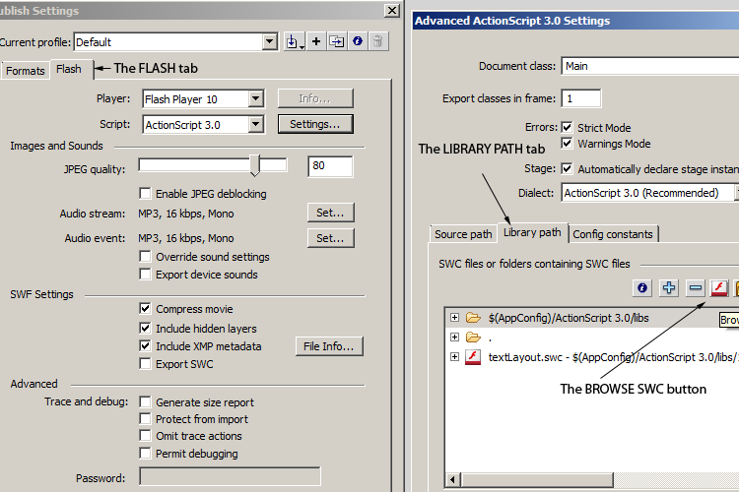
Task: Uncheck Include XMP metadata
Action: [x=145, y=346]
